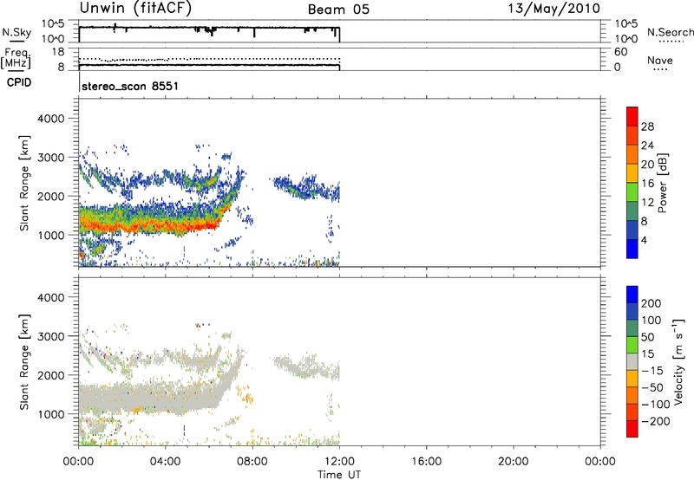694x480 pixels.
Task: Click the 3000 tick on the power panel
Action: click(51, 157)
